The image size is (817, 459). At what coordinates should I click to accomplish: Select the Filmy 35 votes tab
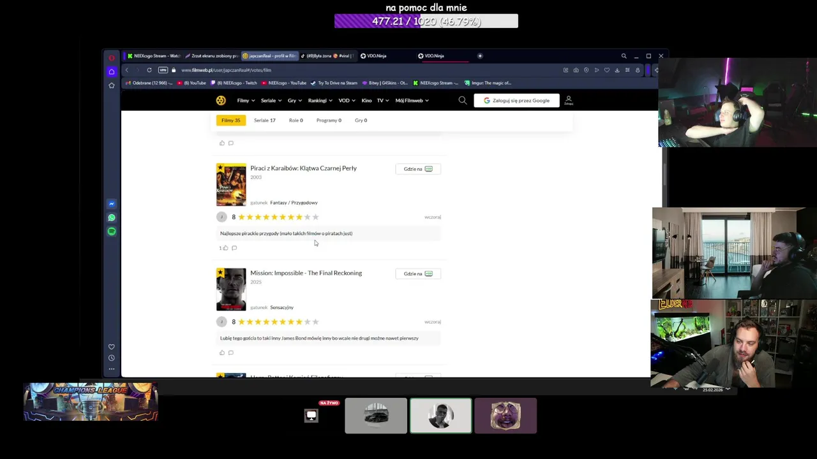pyautogui.click(x=231, y=120)
